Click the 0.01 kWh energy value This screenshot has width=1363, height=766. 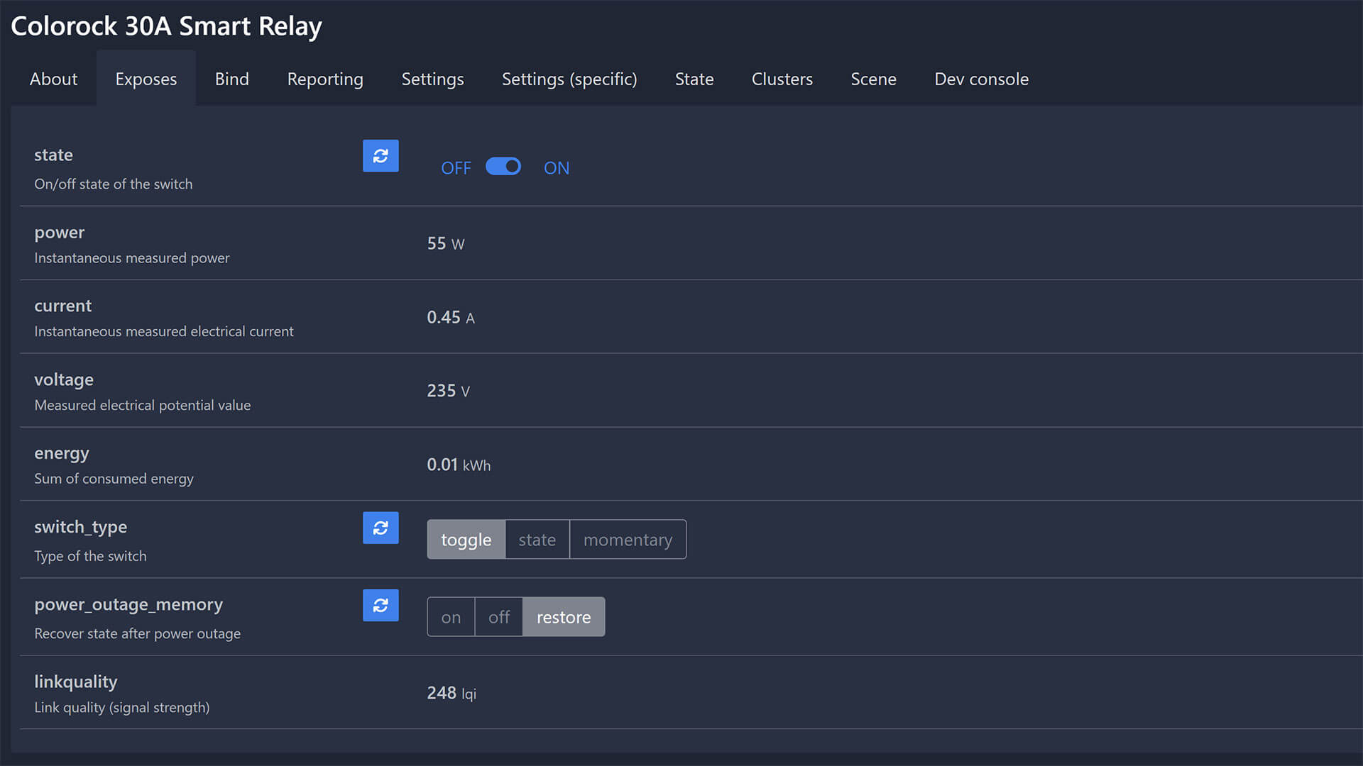[459, 465]
